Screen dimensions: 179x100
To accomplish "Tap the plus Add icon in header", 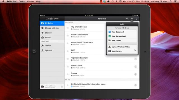I will (132, 19).
